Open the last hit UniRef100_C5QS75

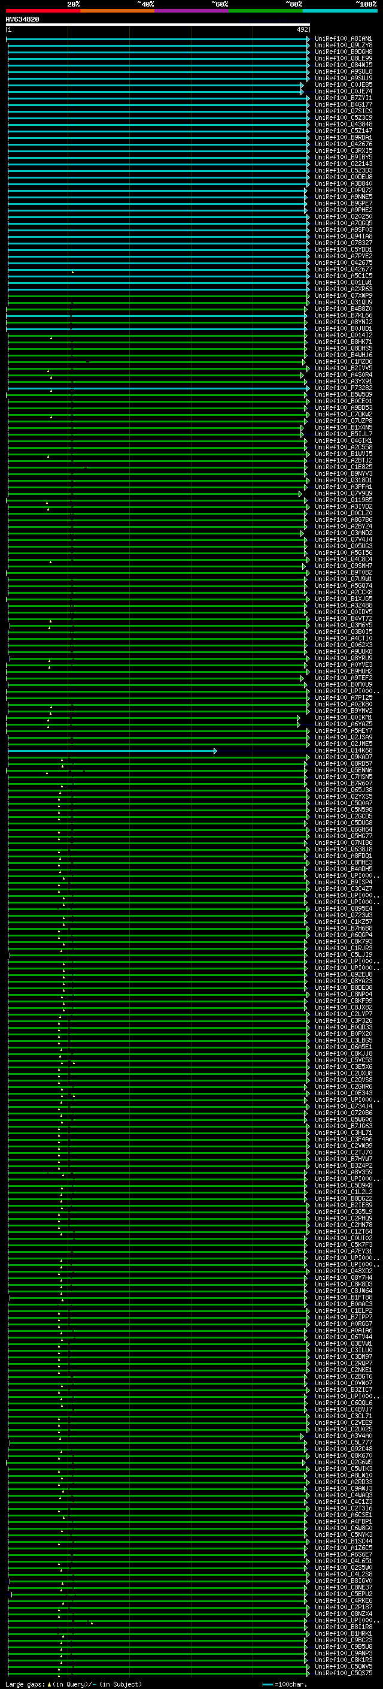pos(344,1673)
